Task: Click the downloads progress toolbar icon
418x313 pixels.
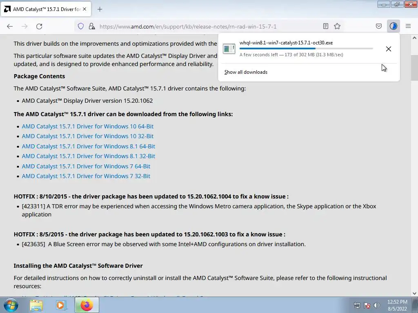Action: tap(393, 26)
